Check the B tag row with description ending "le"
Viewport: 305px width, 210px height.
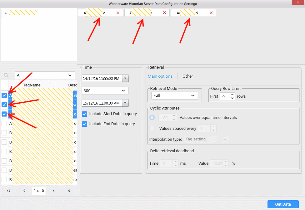4,179
